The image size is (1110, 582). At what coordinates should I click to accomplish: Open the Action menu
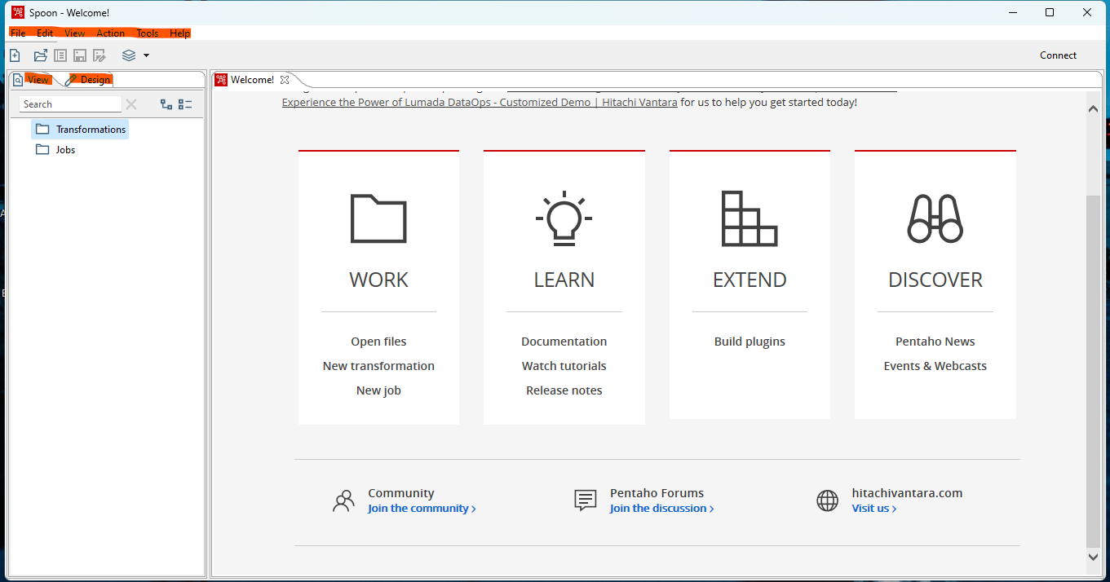pos(110,33)
